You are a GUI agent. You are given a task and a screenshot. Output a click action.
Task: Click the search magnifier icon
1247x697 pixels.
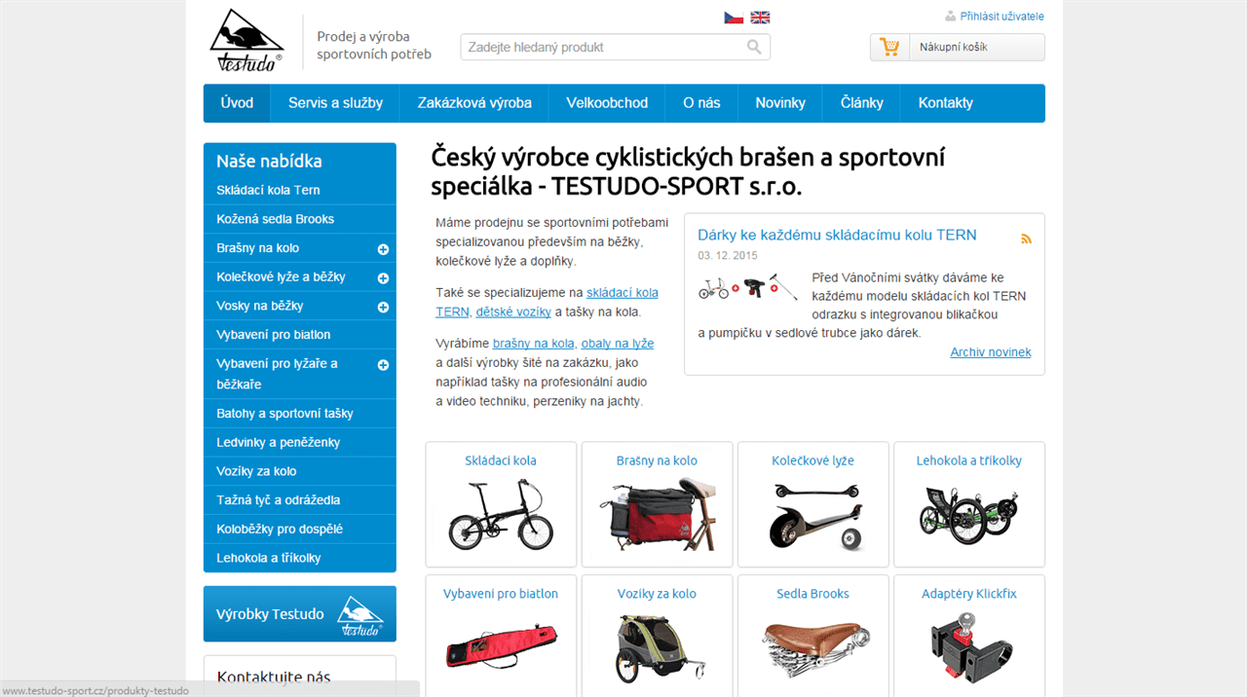(x=754, y=47)
